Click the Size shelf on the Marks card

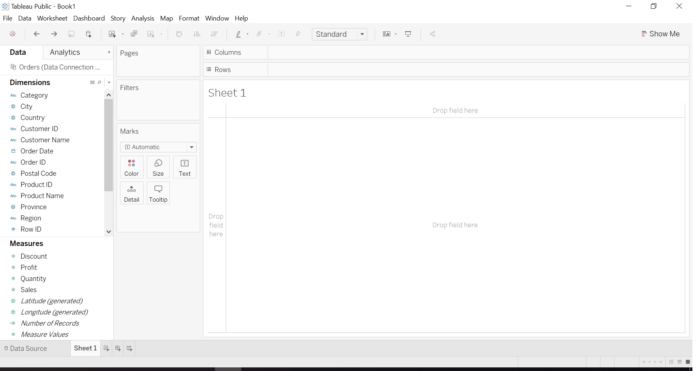(158, 167)
